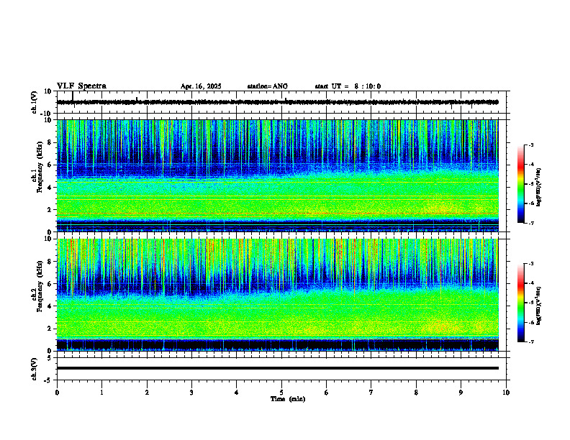Click time axis tick label "3"
The width and height of the screenshot is (570, 440).
click(191, 393)
